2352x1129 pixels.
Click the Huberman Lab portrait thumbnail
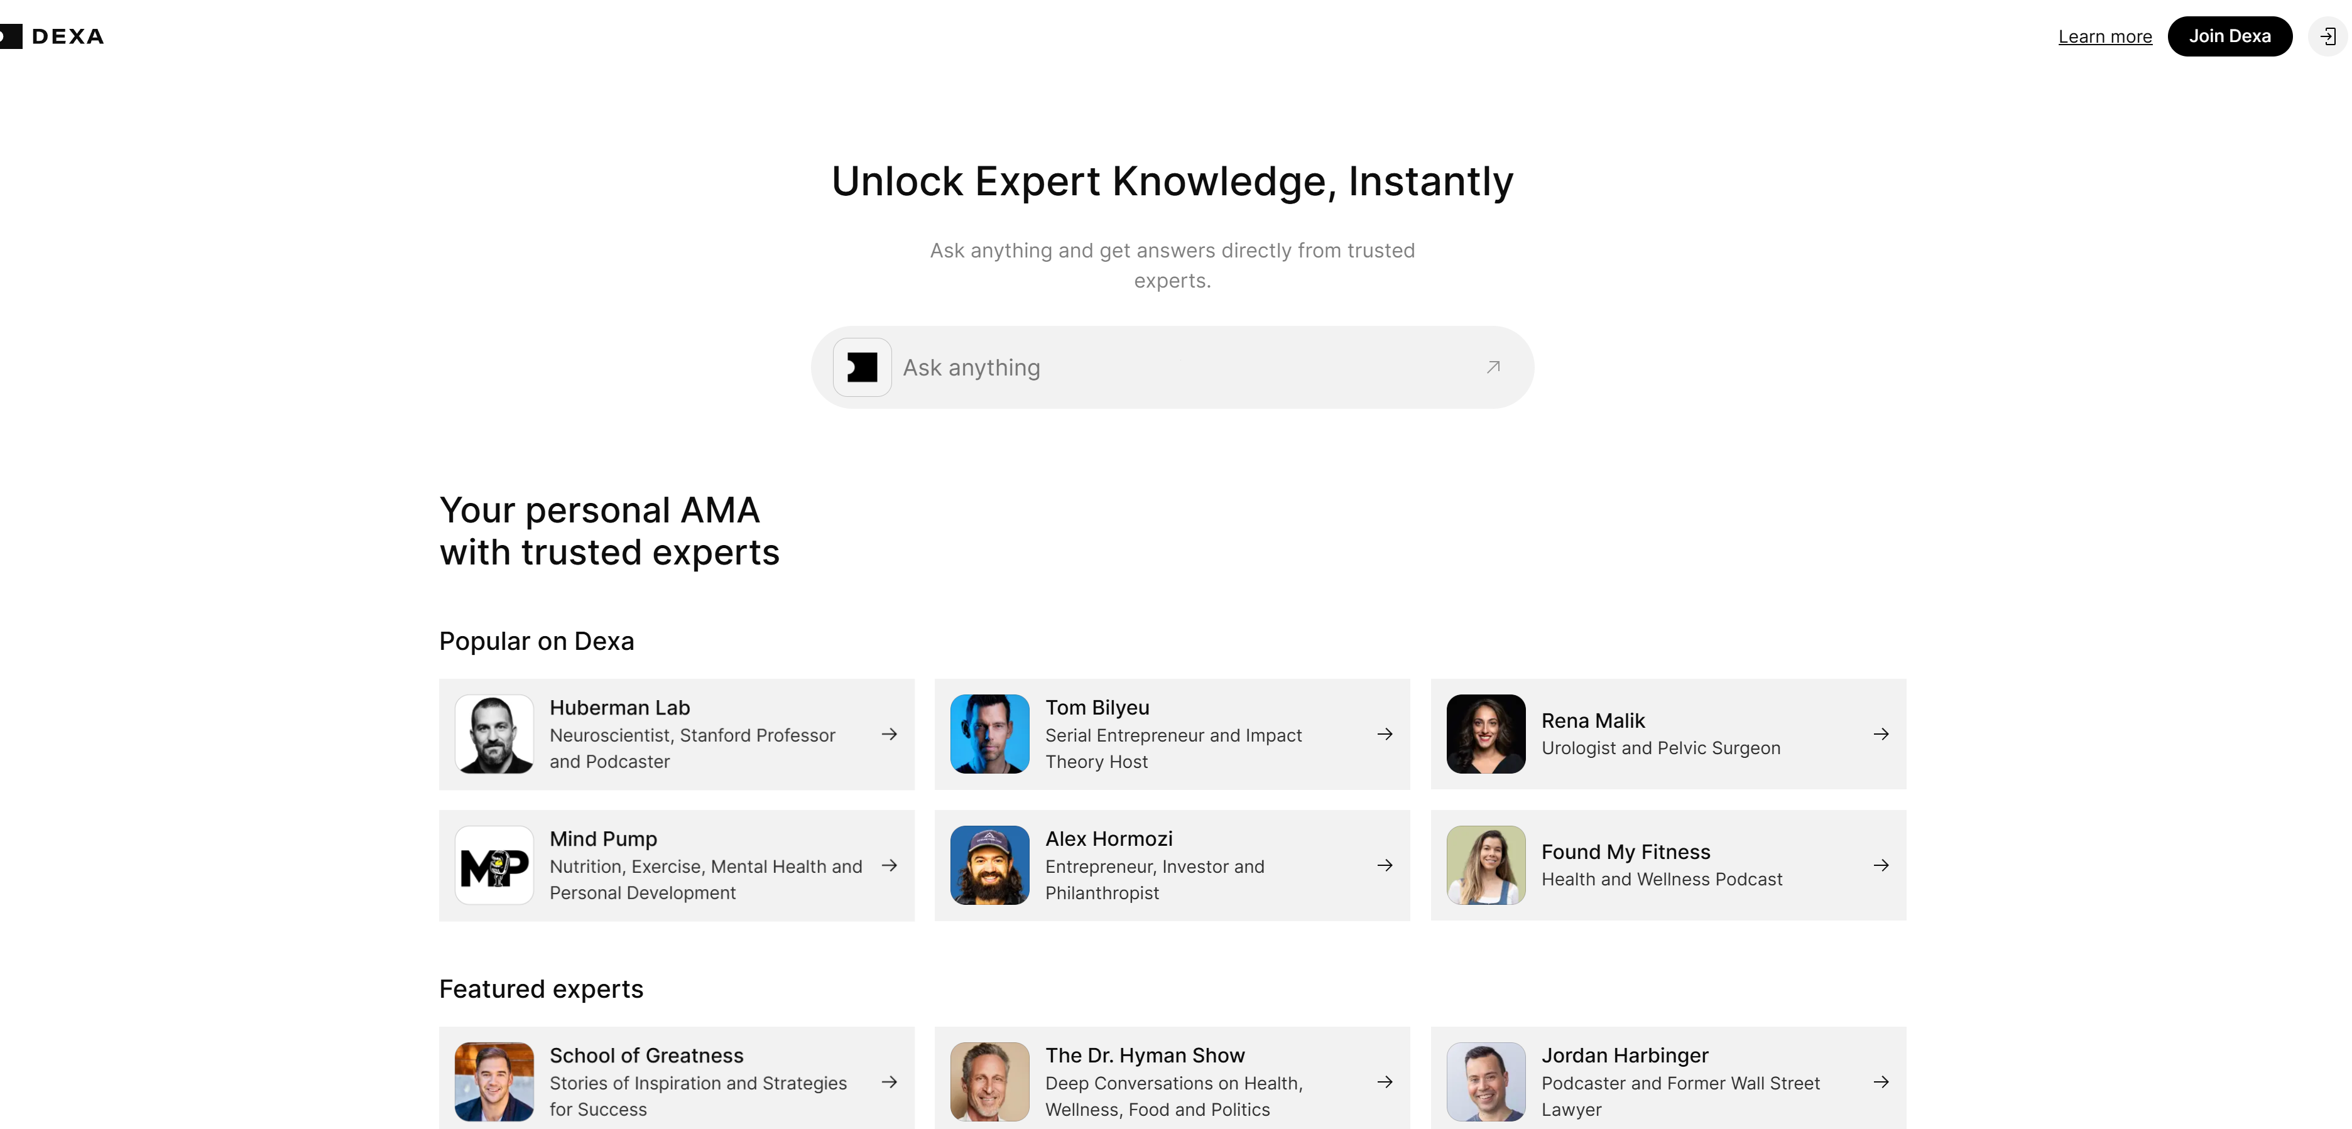[x=494, y=734]
